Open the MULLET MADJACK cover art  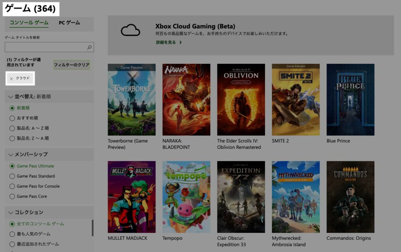[132, 197]
